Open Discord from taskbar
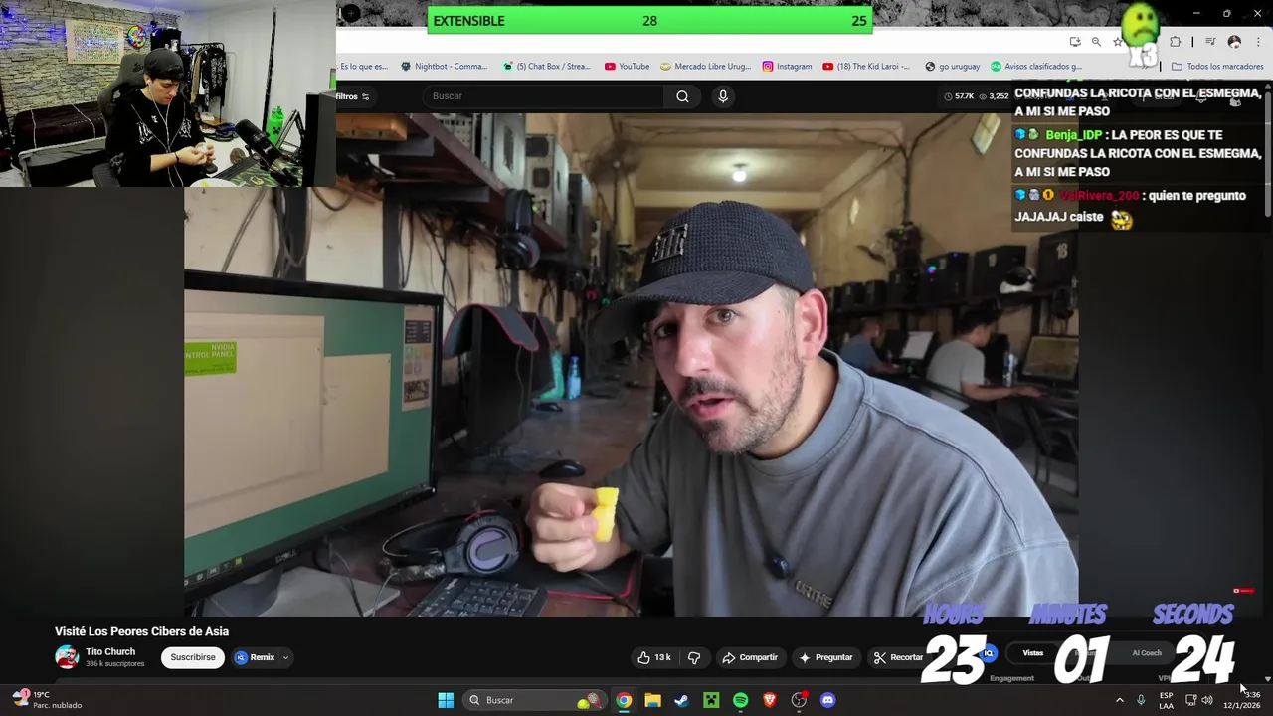Screen dimensions: 1273x716 [x=827, y=700]
